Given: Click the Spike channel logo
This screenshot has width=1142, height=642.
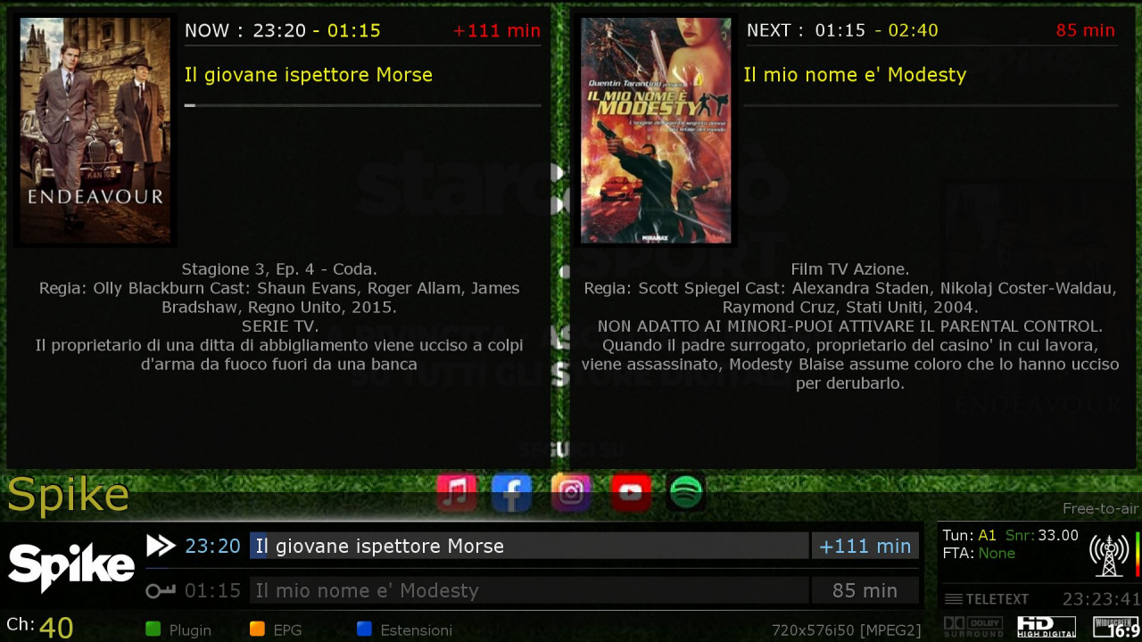Looking at the screenshot, I should pos(71,567).
